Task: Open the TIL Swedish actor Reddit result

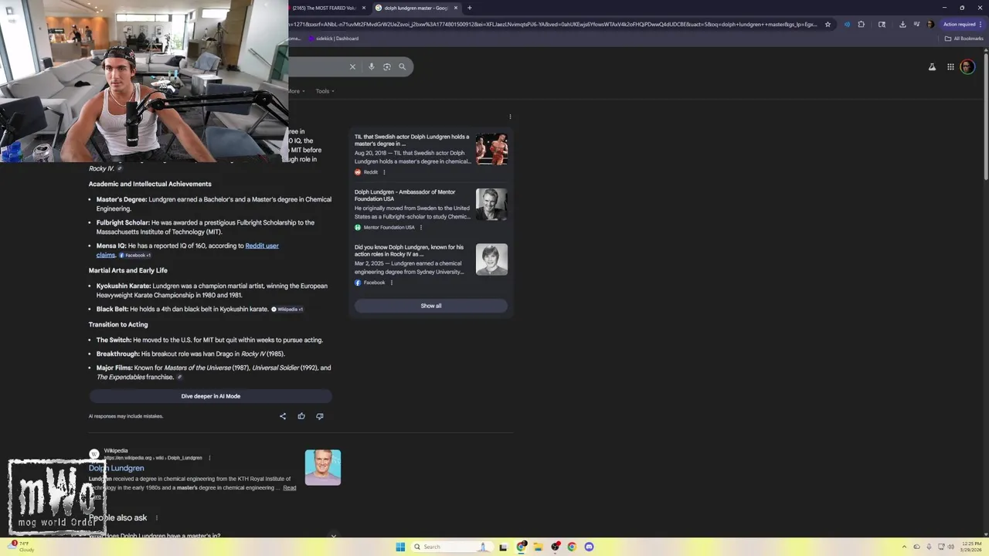Action: (x=412, y=141)
